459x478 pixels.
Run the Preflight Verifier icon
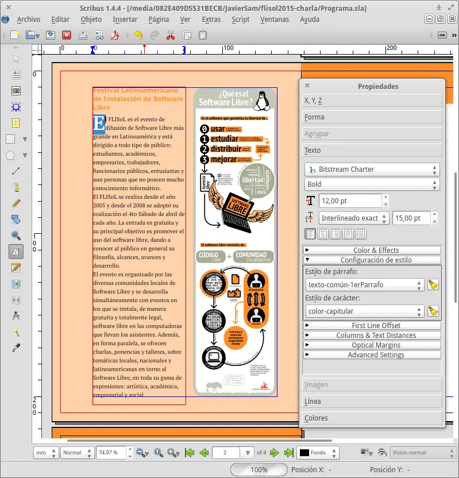[x=99, y=35]
